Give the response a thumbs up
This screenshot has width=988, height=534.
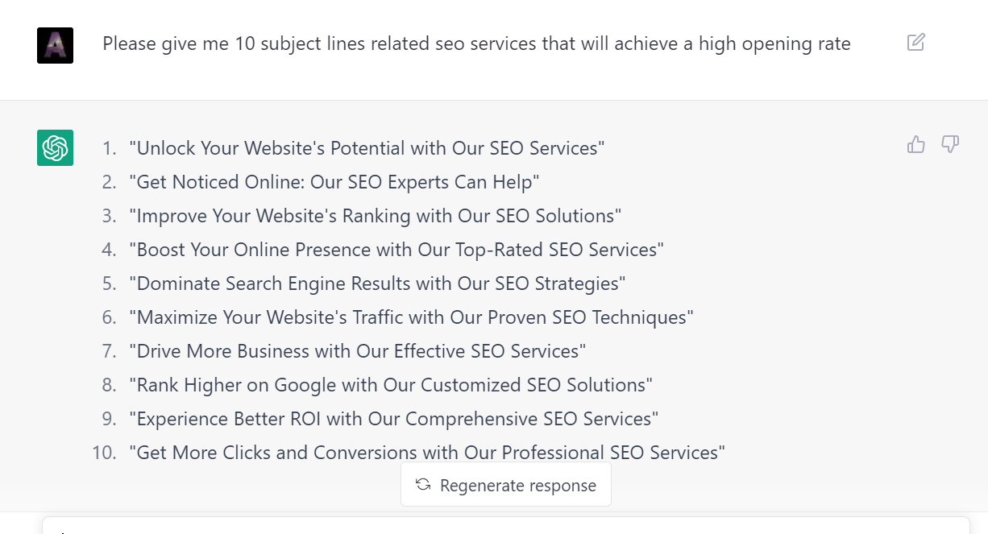(915, 145)
